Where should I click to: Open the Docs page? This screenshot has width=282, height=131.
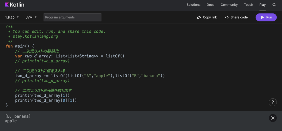pos(210,5)
